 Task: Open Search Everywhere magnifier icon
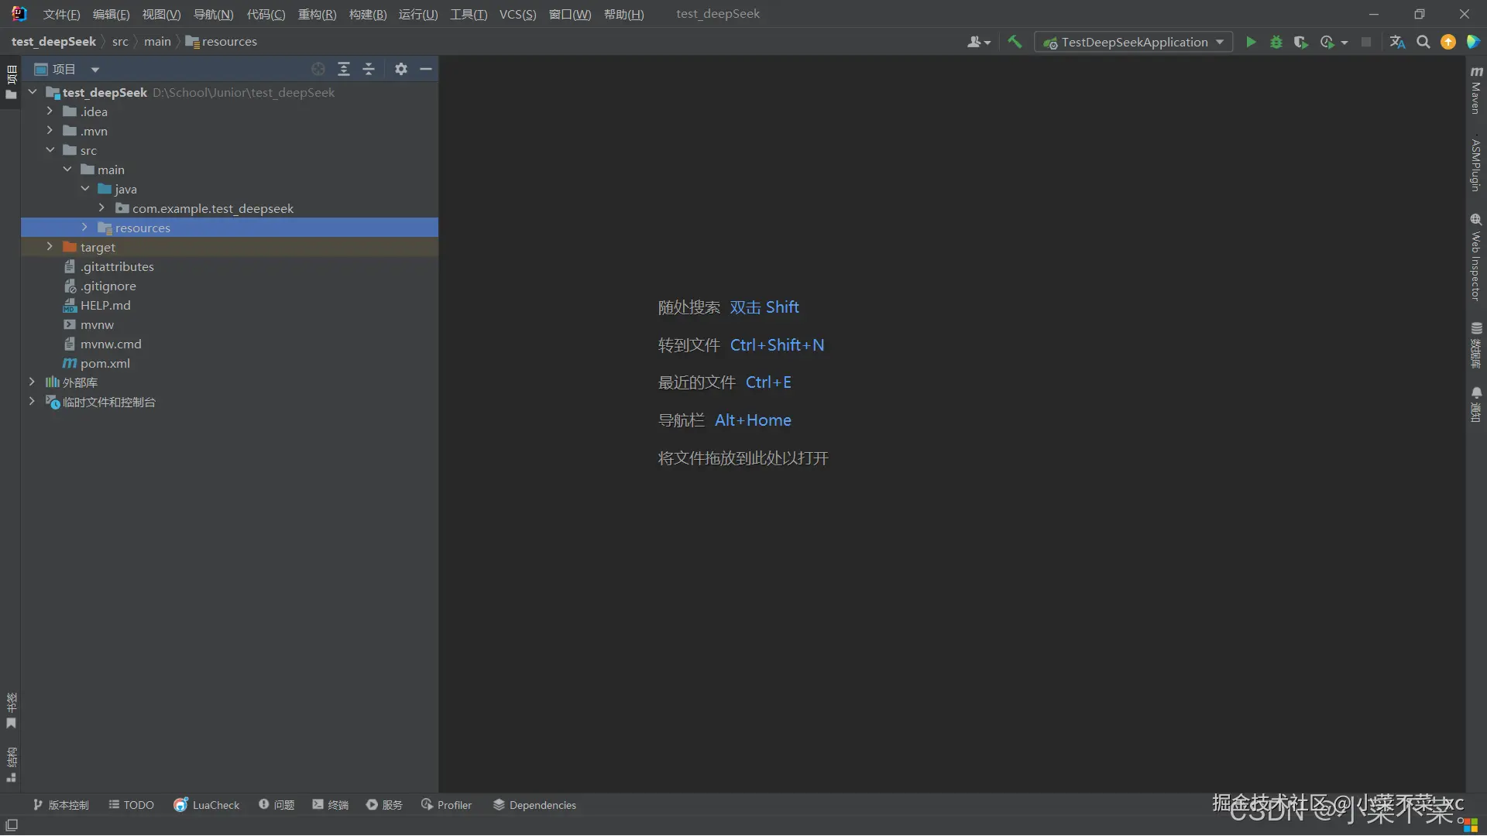pyautogui.click(x=1423, y=43)
